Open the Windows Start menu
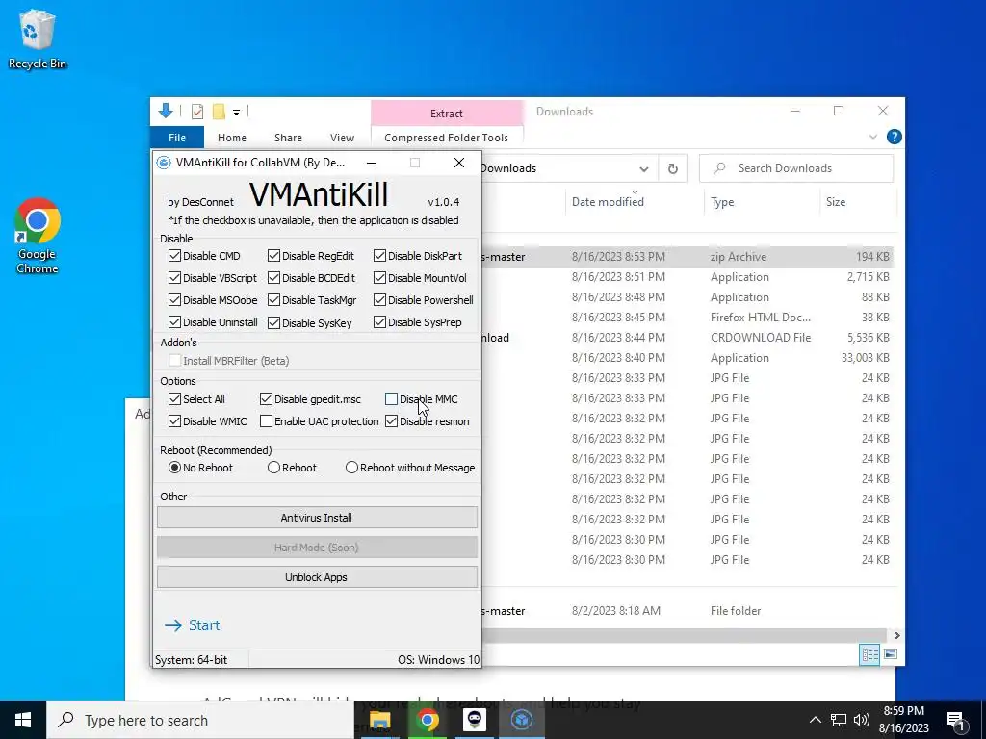 23,720
